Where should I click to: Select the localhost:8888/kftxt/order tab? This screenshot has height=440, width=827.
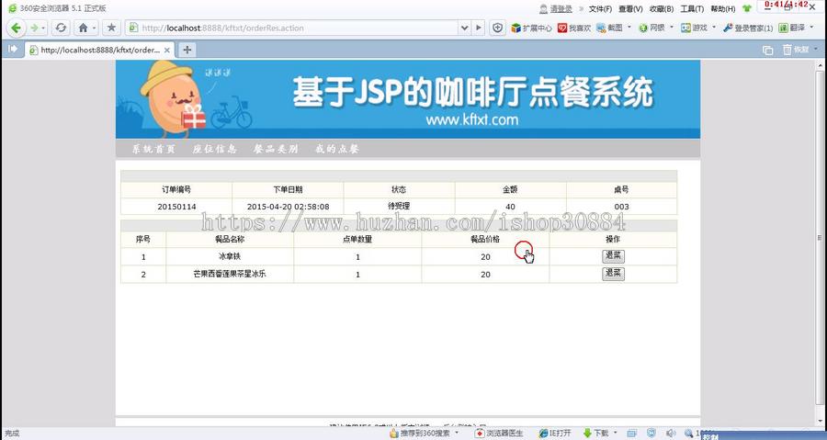100,50
